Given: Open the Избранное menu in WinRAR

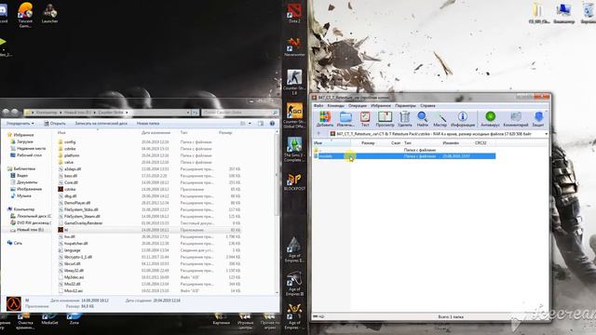Looking at the screenshot, I should click(x=381, y=105).
